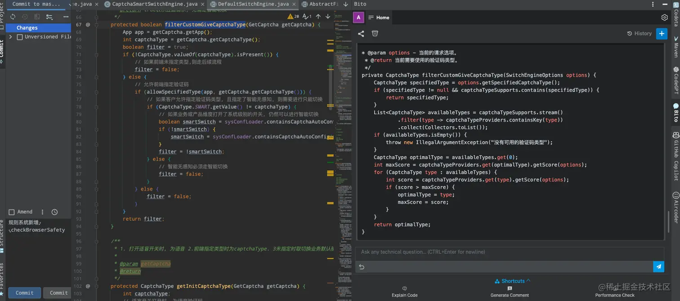Click the undo arrow below Bito input
Image resolution: width=680 pixels, height=301 pixels.
pos(361,266)
